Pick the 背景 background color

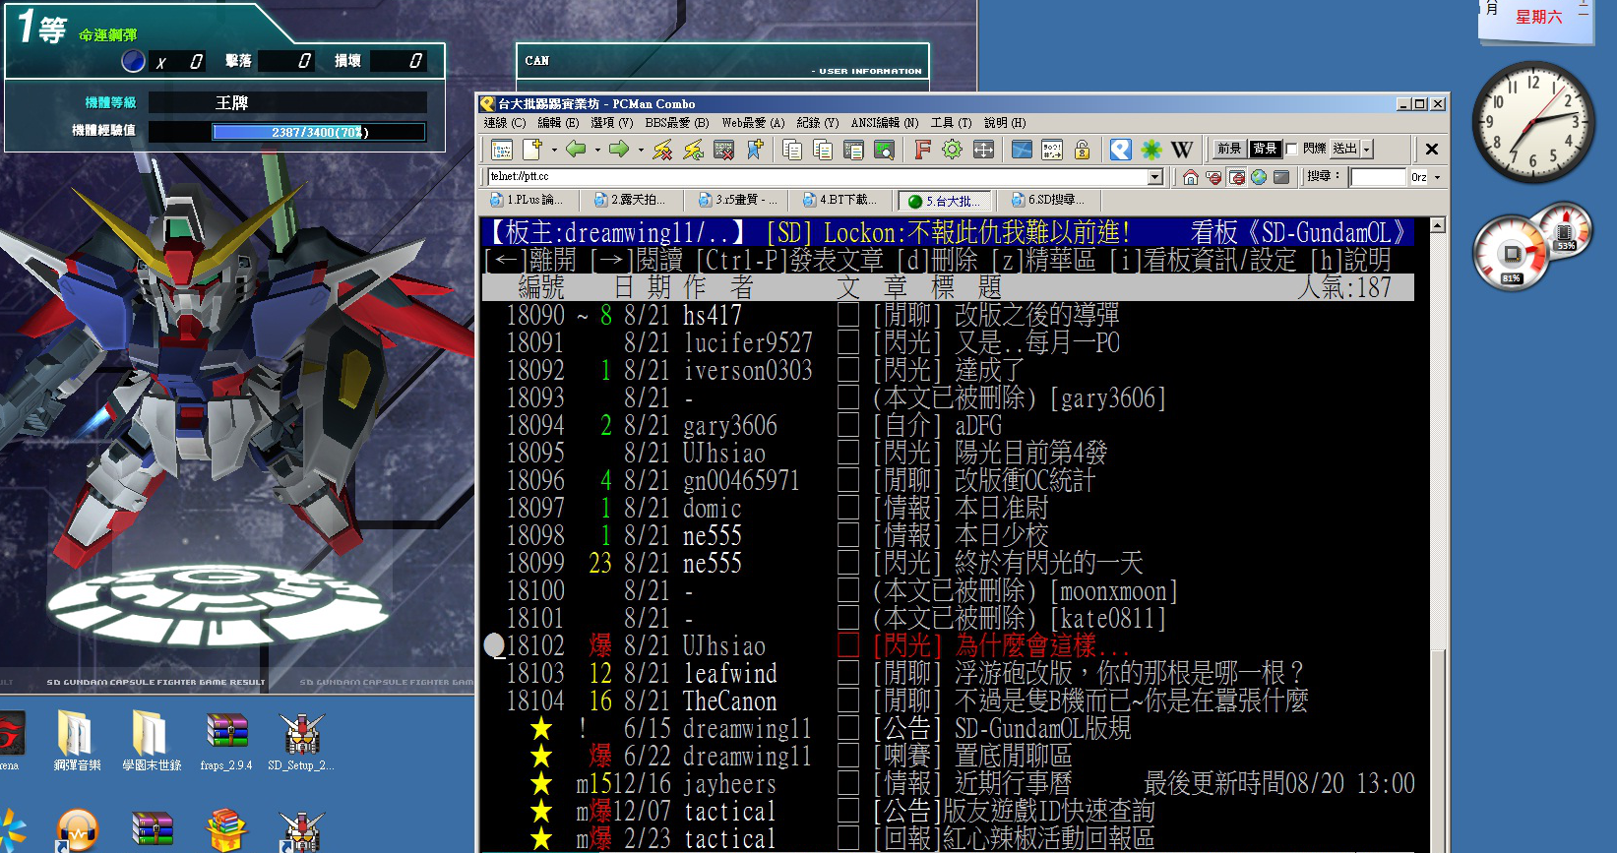pos(1265,150)
